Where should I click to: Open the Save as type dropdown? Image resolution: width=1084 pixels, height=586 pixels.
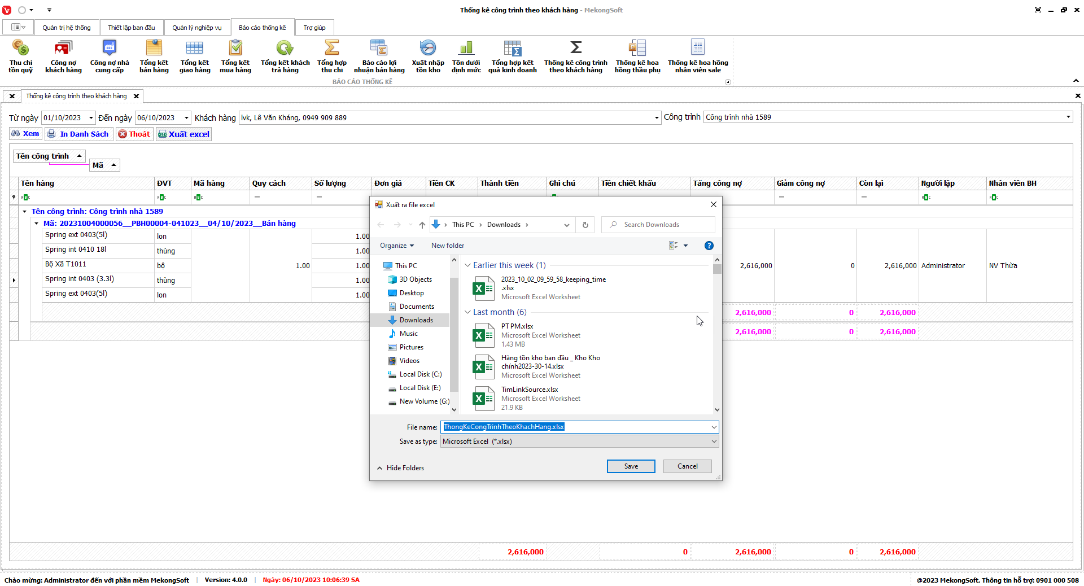714,441
